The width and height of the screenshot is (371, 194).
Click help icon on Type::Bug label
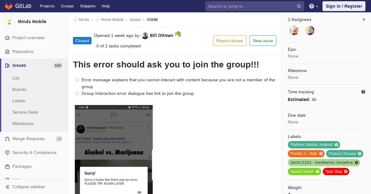click(346, 172)
